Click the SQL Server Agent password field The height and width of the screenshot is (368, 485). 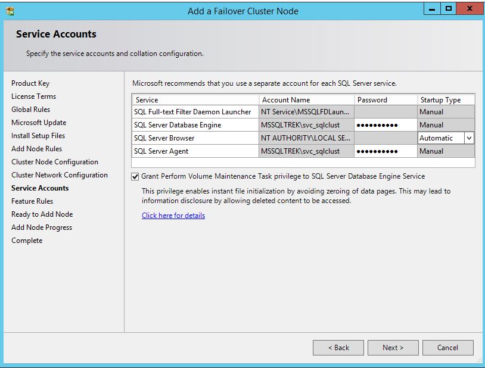[385, 151]
